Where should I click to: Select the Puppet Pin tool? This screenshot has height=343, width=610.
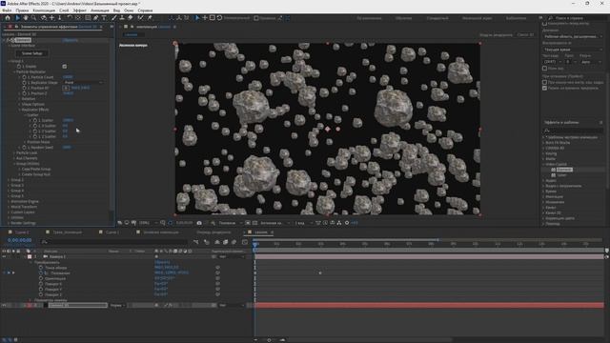click(150, 18)
